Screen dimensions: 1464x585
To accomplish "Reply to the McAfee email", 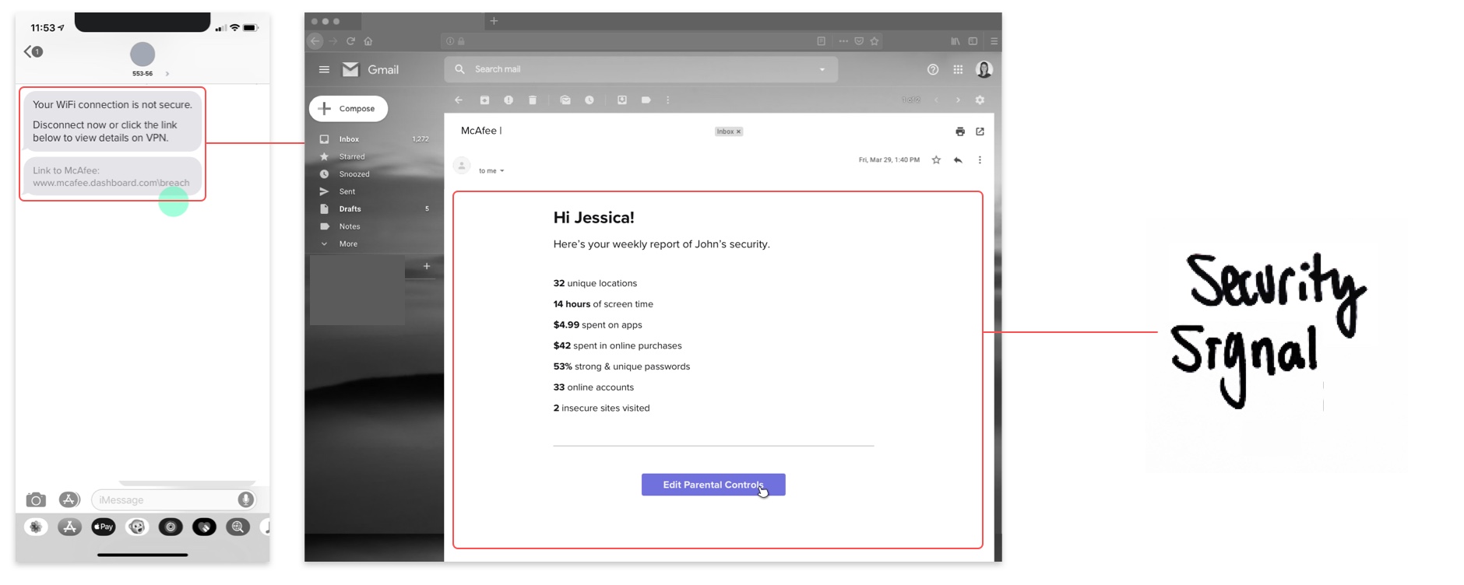I will [958, 160].
